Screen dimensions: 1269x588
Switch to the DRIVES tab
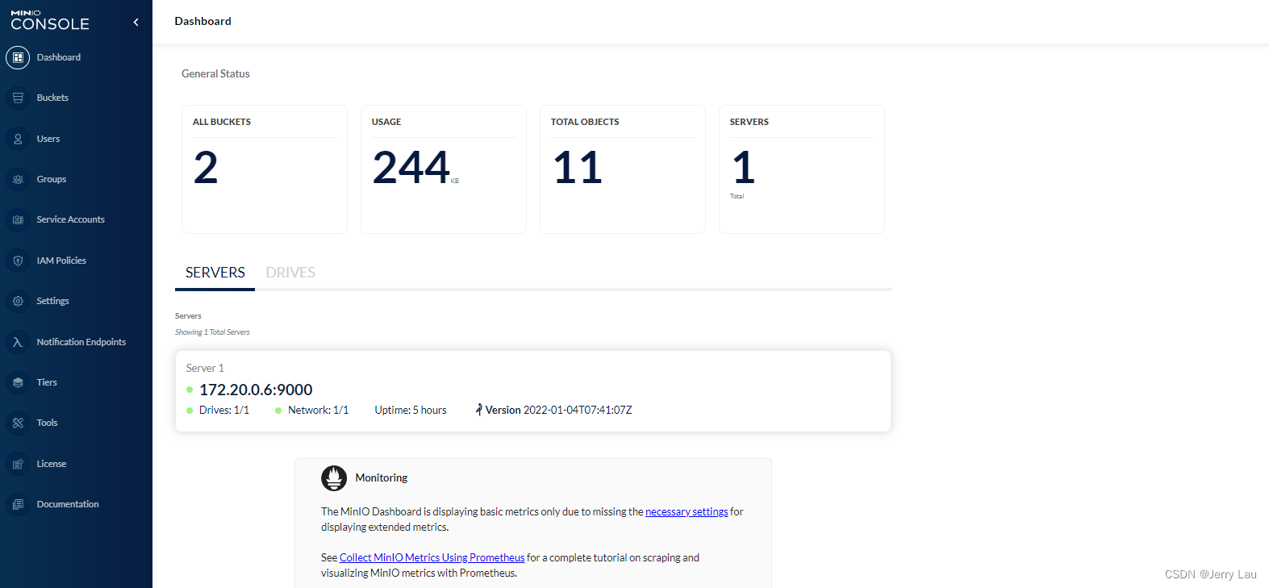coord(290,273)
